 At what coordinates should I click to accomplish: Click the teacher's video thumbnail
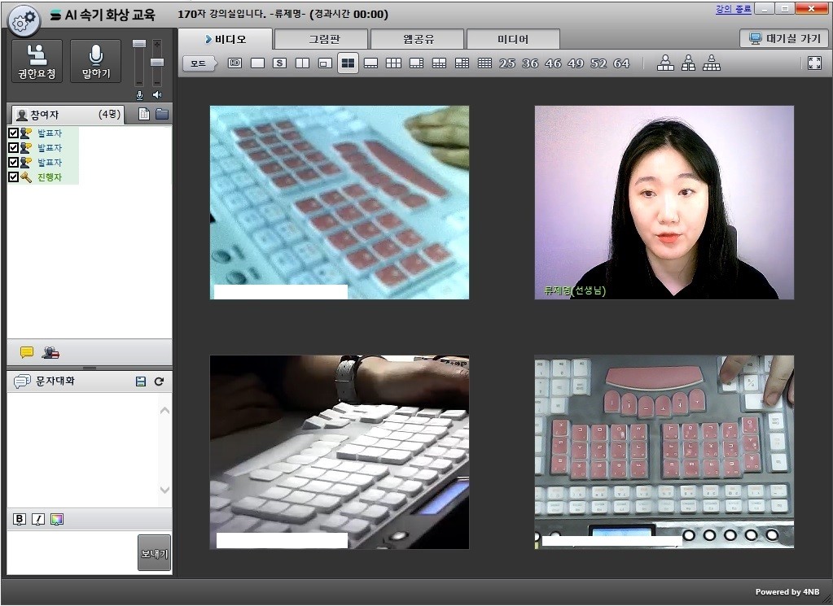664,203
